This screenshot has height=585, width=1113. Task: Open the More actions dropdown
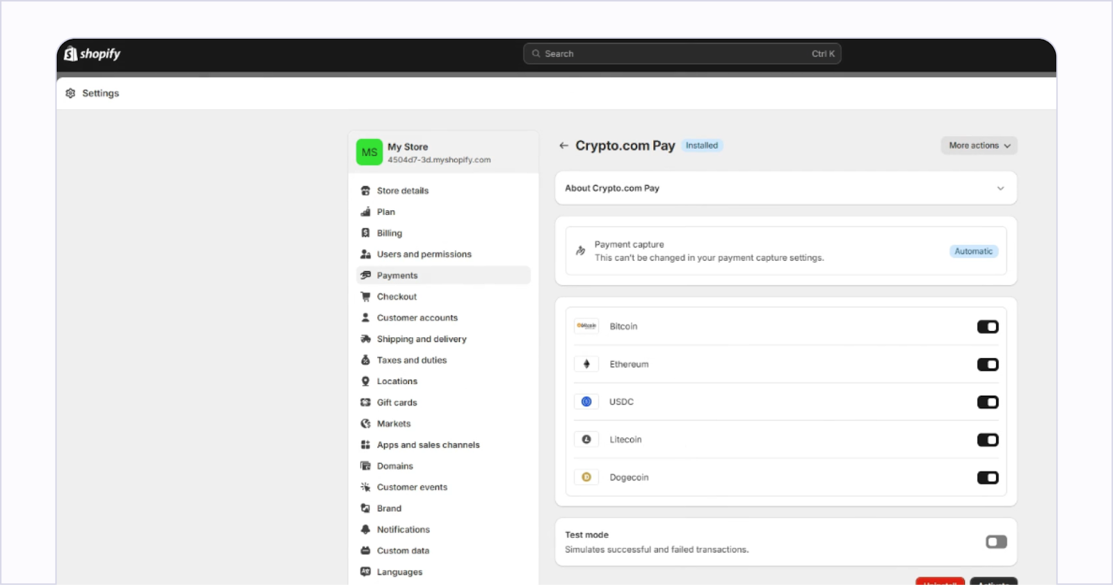point(979,145)
